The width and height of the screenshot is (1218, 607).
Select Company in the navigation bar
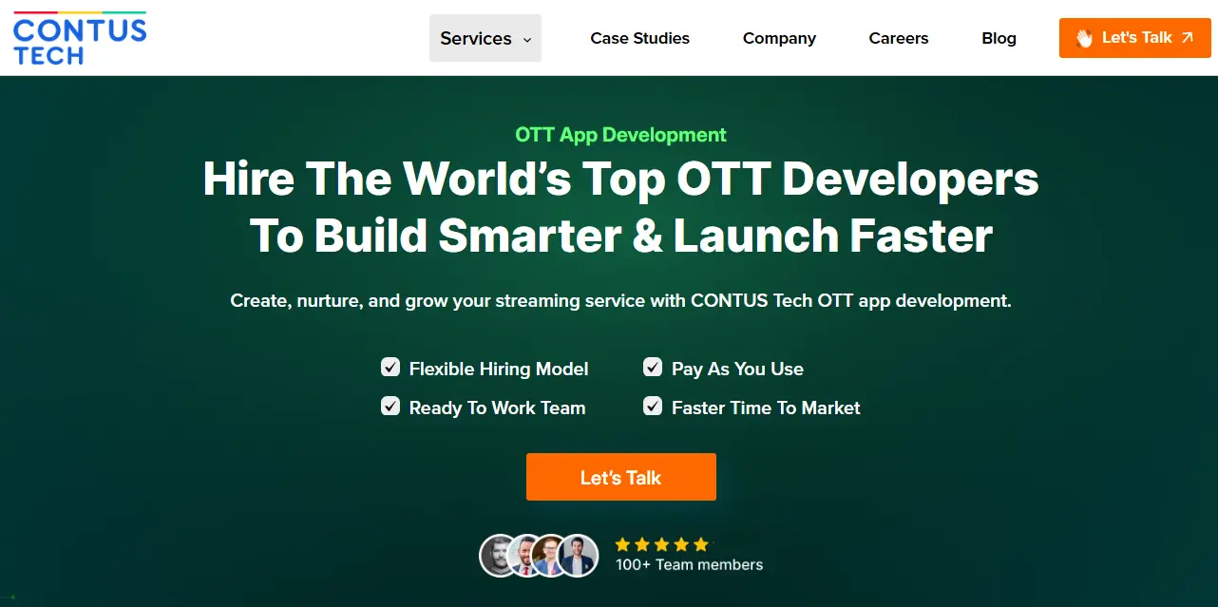click(x=779, y=38)
